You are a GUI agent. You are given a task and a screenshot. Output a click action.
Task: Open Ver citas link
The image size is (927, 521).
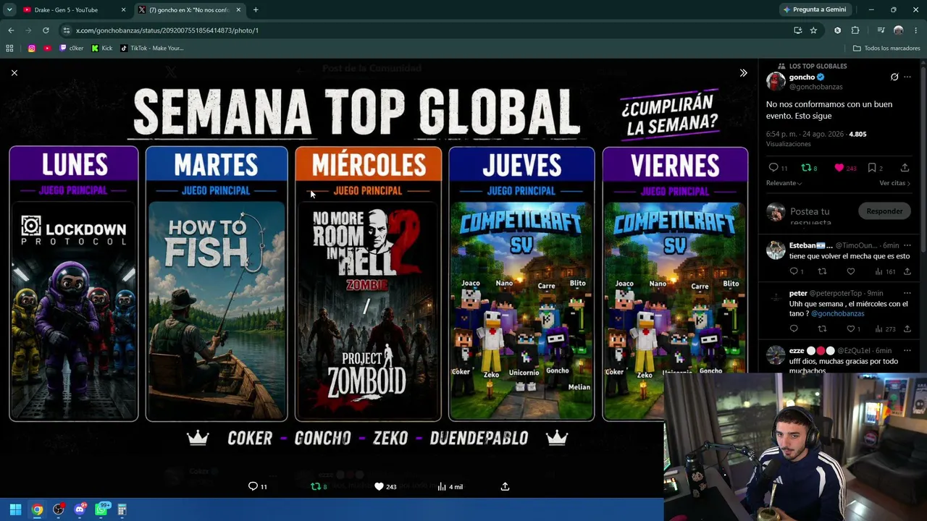click(894, 183)
